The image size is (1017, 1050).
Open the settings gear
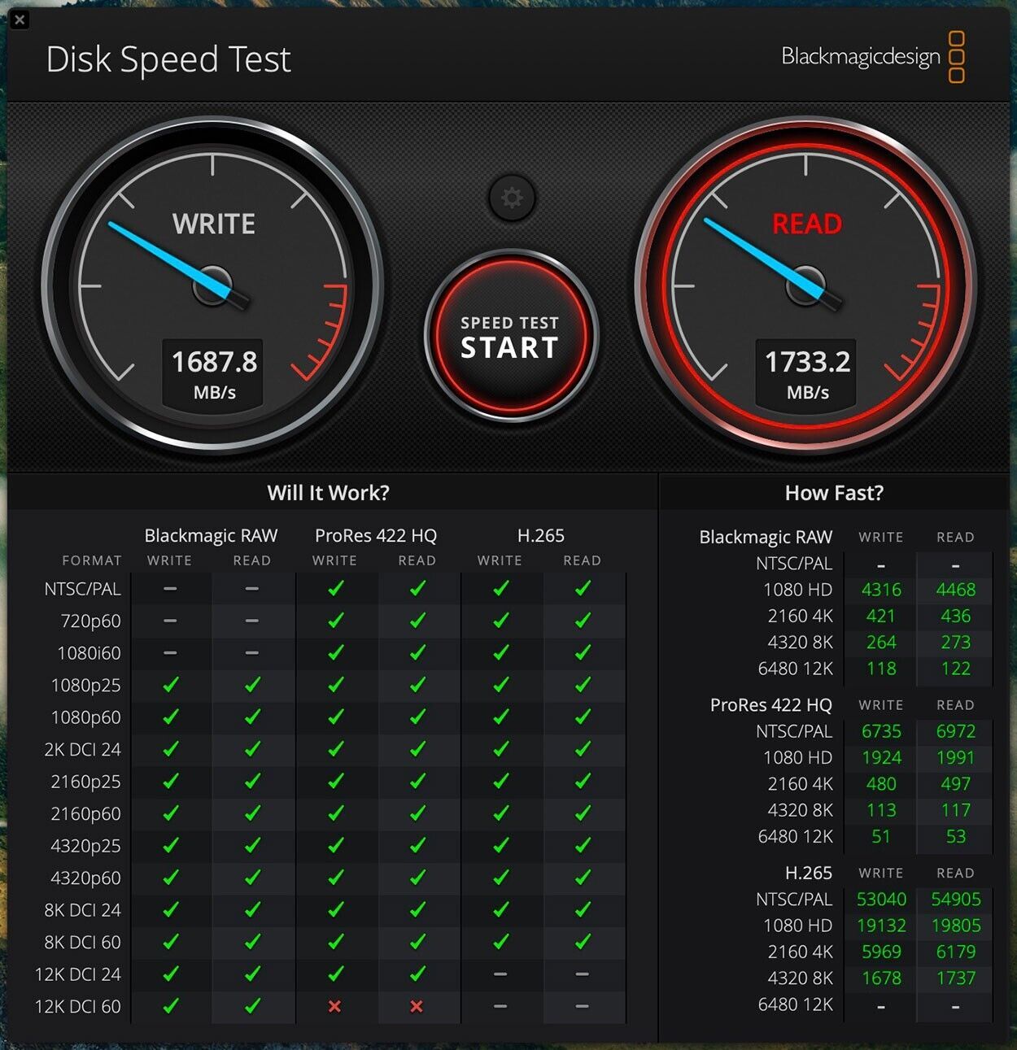coord(512,198)
